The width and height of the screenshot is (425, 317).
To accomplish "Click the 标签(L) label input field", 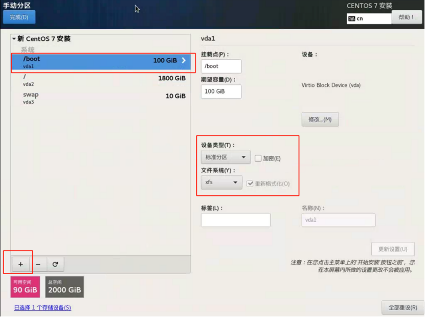I will [x=236, y=220].
